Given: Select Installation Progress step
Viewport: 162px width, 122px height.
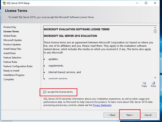Looking at the screenshot, I should [x=14, y=75].
